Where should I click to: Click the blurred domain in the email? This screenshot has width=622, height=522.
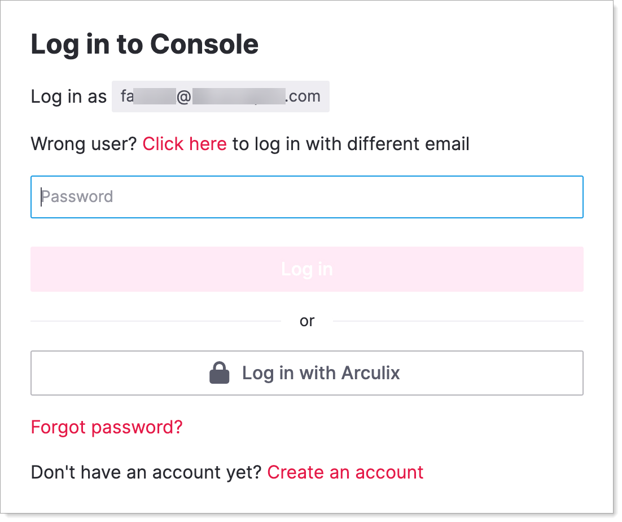point(237,96)
